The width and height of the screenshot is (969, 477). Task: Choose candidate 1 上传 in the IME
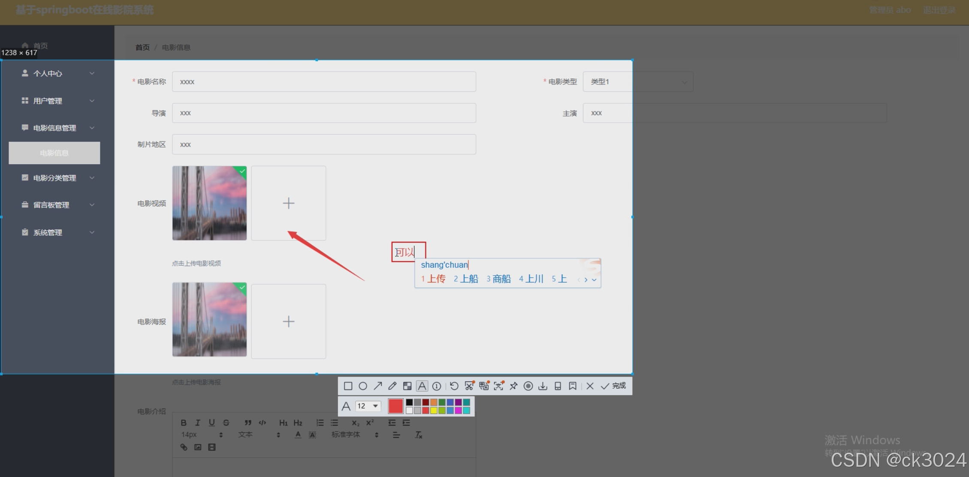coord(433,279)
